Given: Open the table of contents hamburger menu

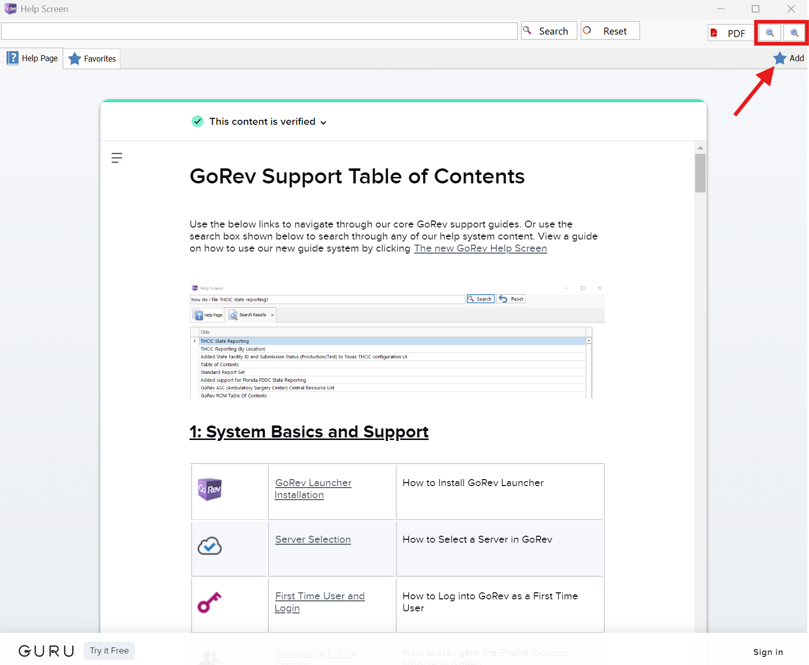Looking at the screenshot, I should click(x=117, y=158).
